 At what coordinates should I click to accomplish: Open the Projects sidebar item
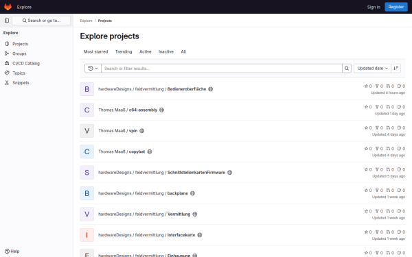(x=36, y=44)
